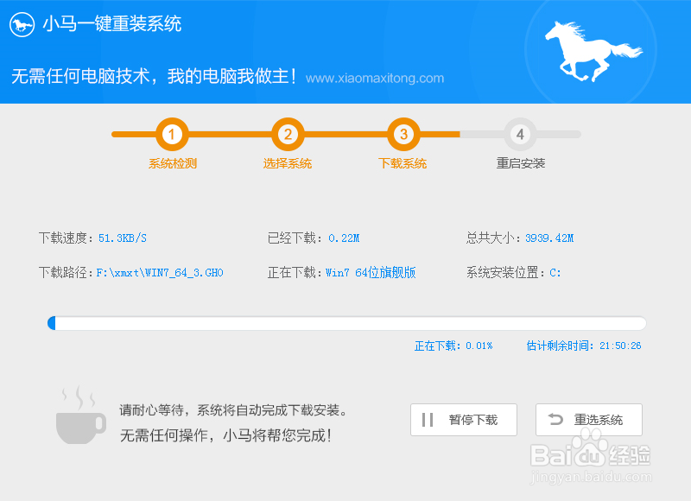Click the 正在下载: 0.01% percentage text
The width and height of the screenshot is (691, 501).
453,346
